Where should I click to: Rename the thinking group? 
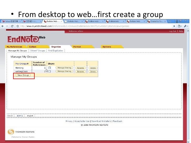click(x=81, y=68)
